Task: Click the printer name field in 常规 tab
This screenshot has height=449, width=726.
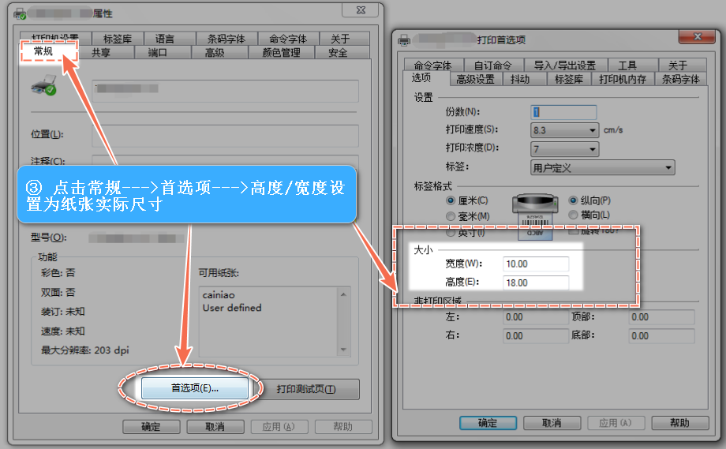Action: tap(226, 91)
